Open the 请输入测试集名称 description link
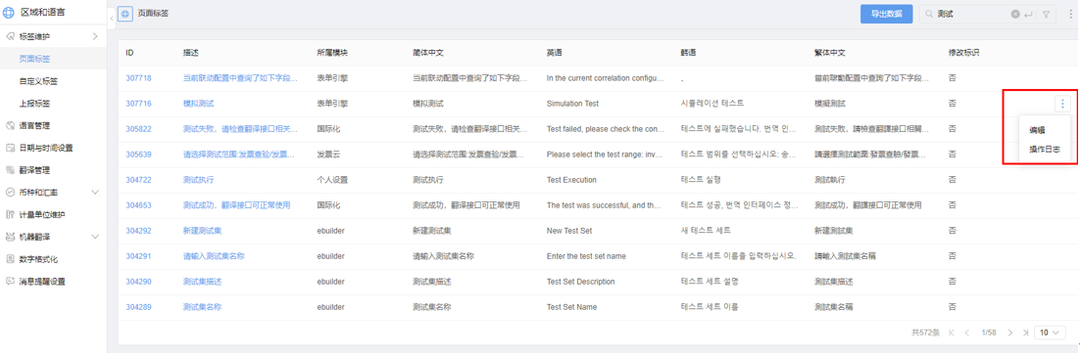This screenshot has width=1080, height=353. coord(215,256)
